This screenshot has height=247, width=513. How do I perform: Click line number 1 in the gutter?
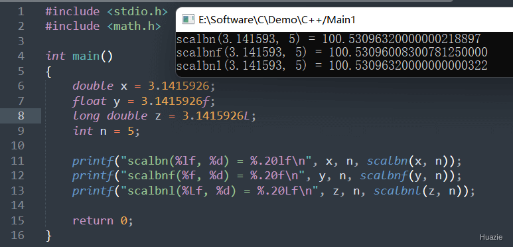tap(21, 12)
